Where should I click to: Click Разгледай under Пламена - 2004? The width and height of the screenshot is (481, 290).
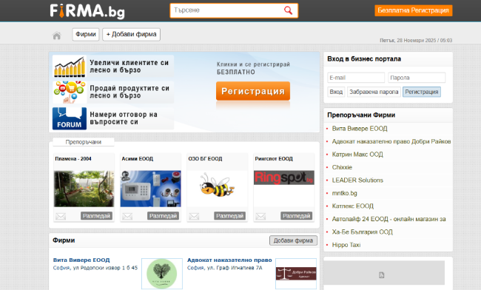point(96,216)
